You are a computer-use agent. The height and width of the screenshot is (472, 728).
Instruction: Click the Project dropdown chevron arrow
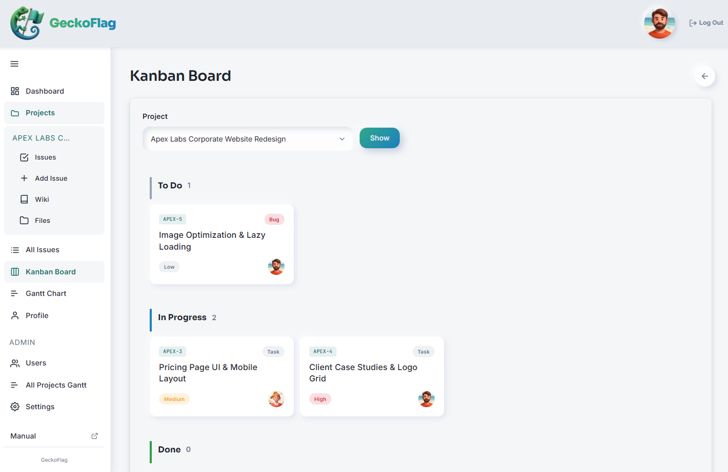tap(342, 139)
